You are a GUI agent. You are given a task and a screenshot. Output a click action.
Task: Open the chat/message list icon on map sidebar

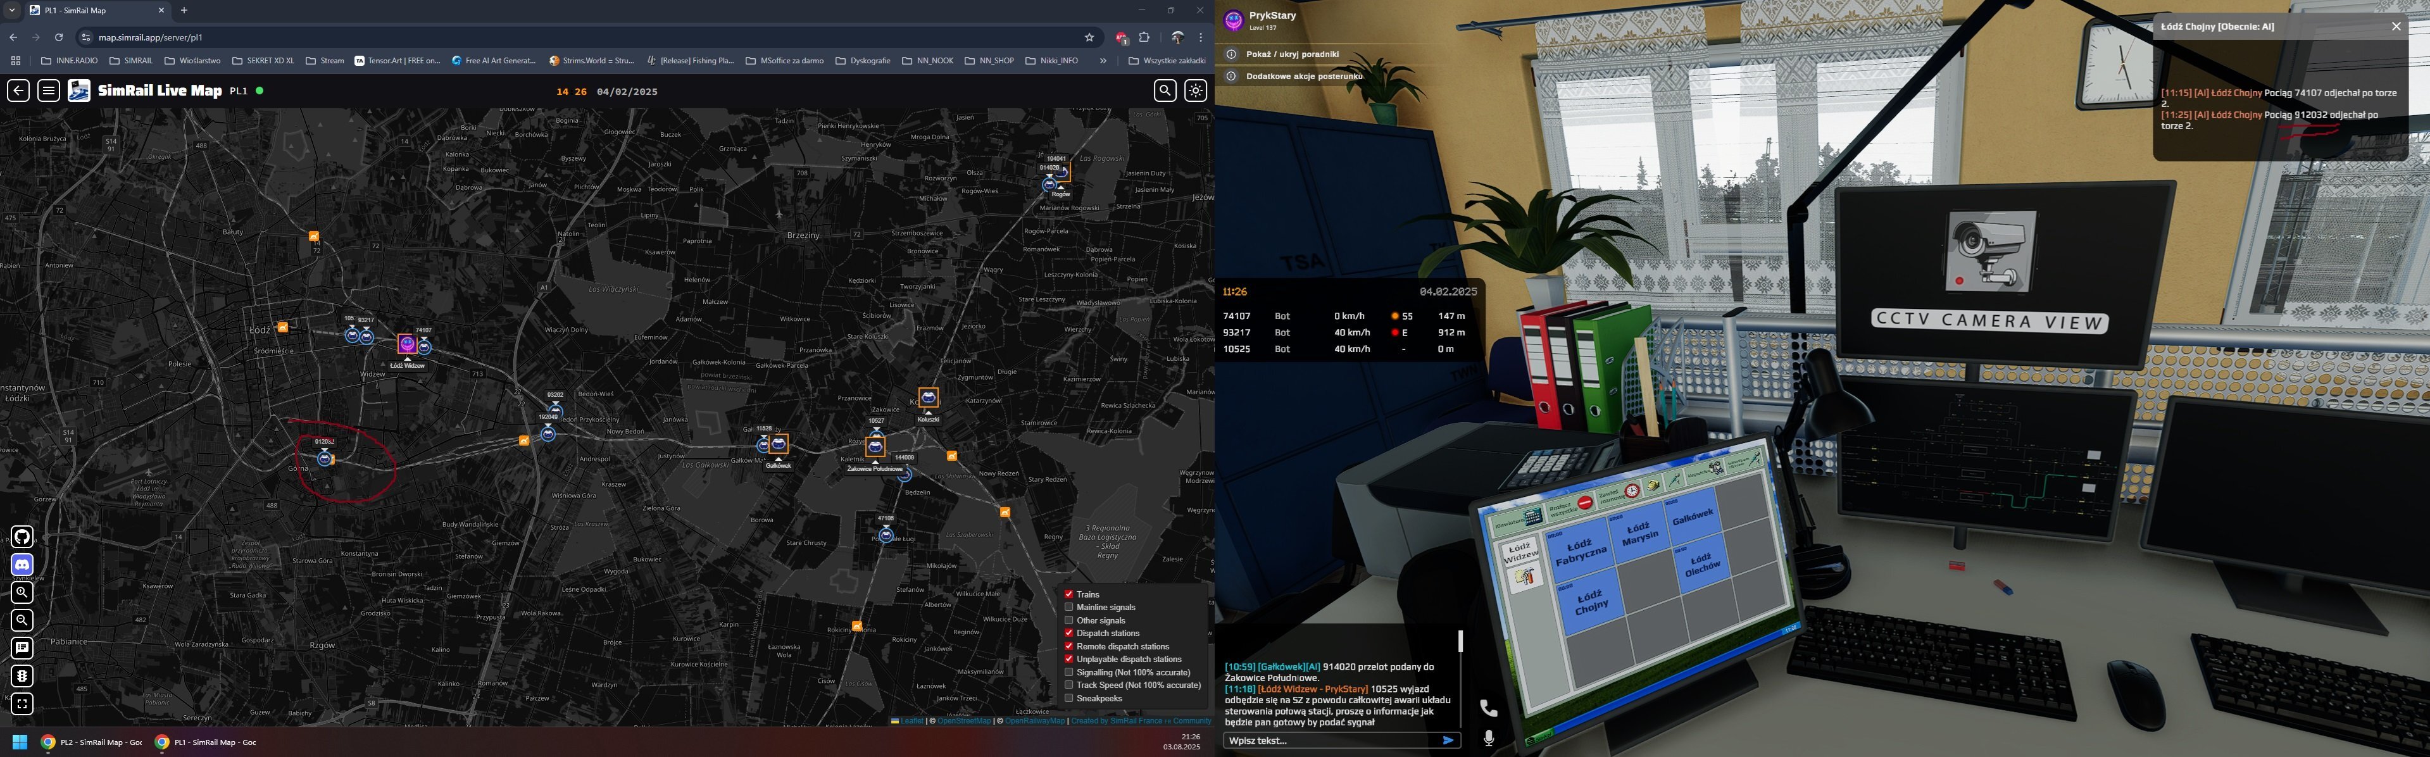point(22,648)
